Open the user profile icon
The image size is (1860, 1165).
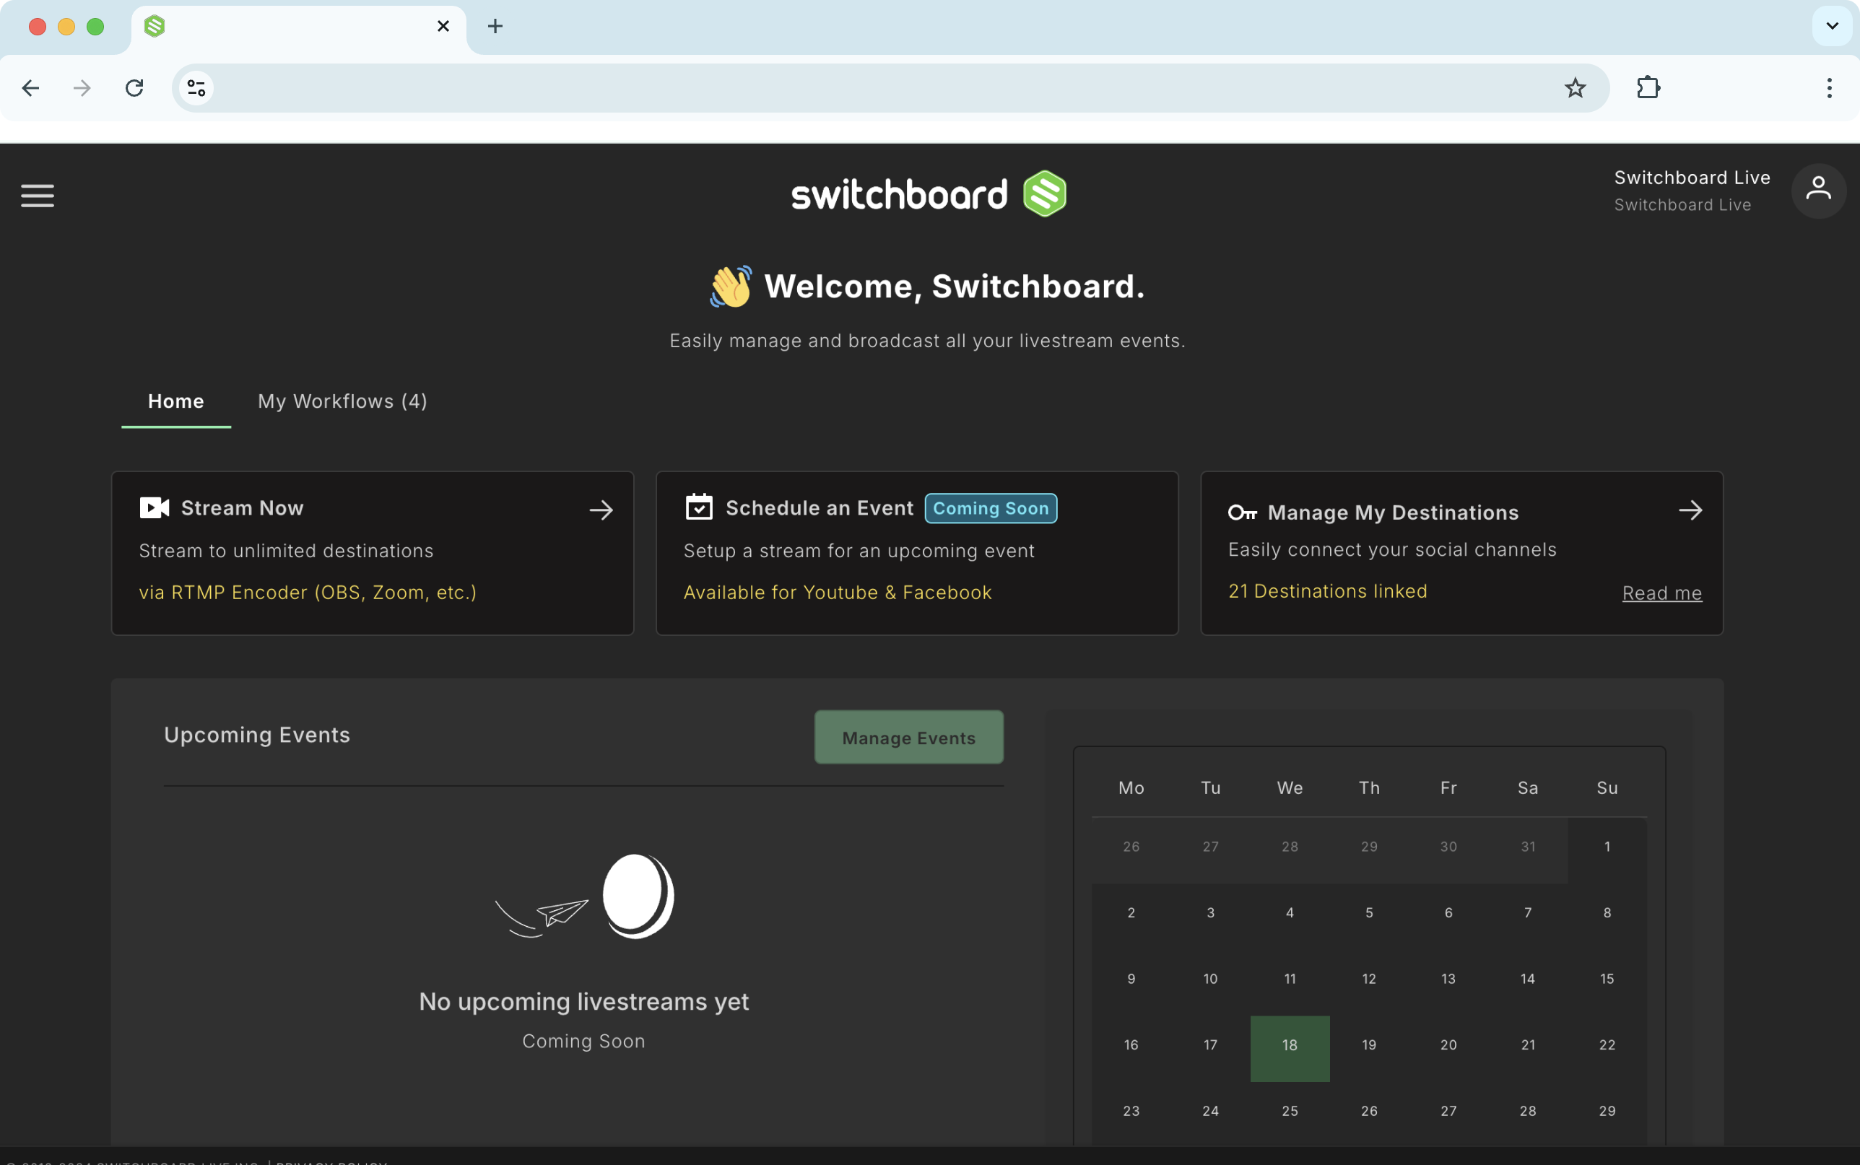[x=1818, y=191]
